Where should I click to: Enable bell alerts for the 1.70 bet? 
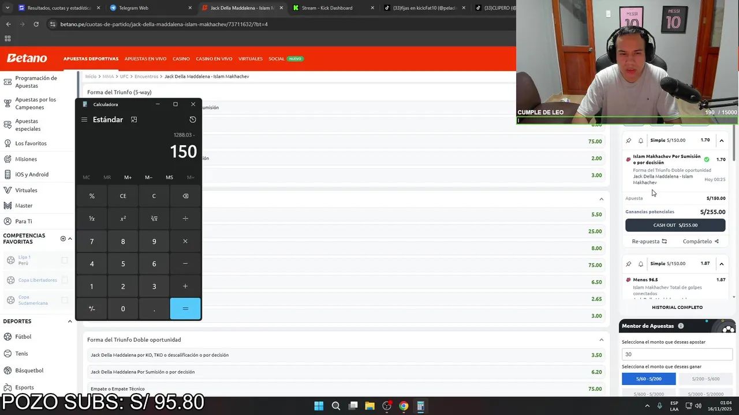pos(641,141)
